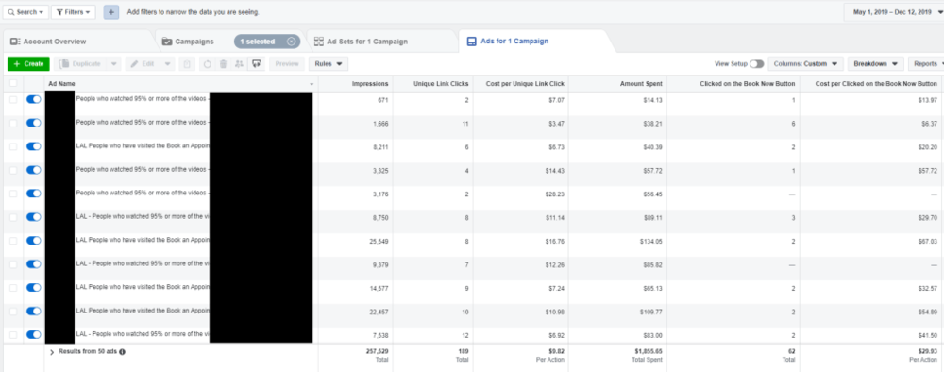The width and height of the screenshot is (944, 372).
Task: Open the Breakdown dropdown
Action: (875, 64)
